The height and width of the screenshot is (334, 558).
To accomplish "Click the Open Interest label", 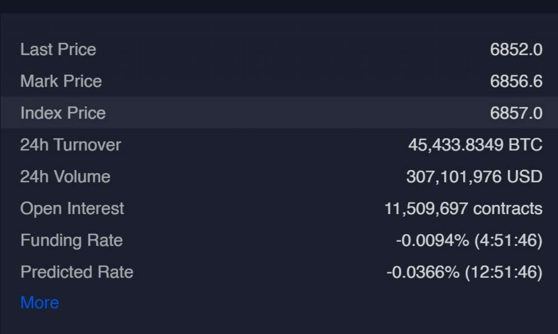I will coord(72,208).
